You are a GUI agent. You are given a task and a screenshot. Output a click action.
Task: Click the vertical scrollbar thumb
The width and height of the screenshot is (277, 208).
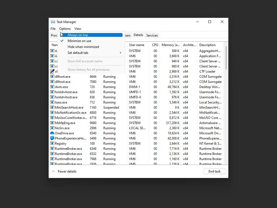tap(226, 58)
